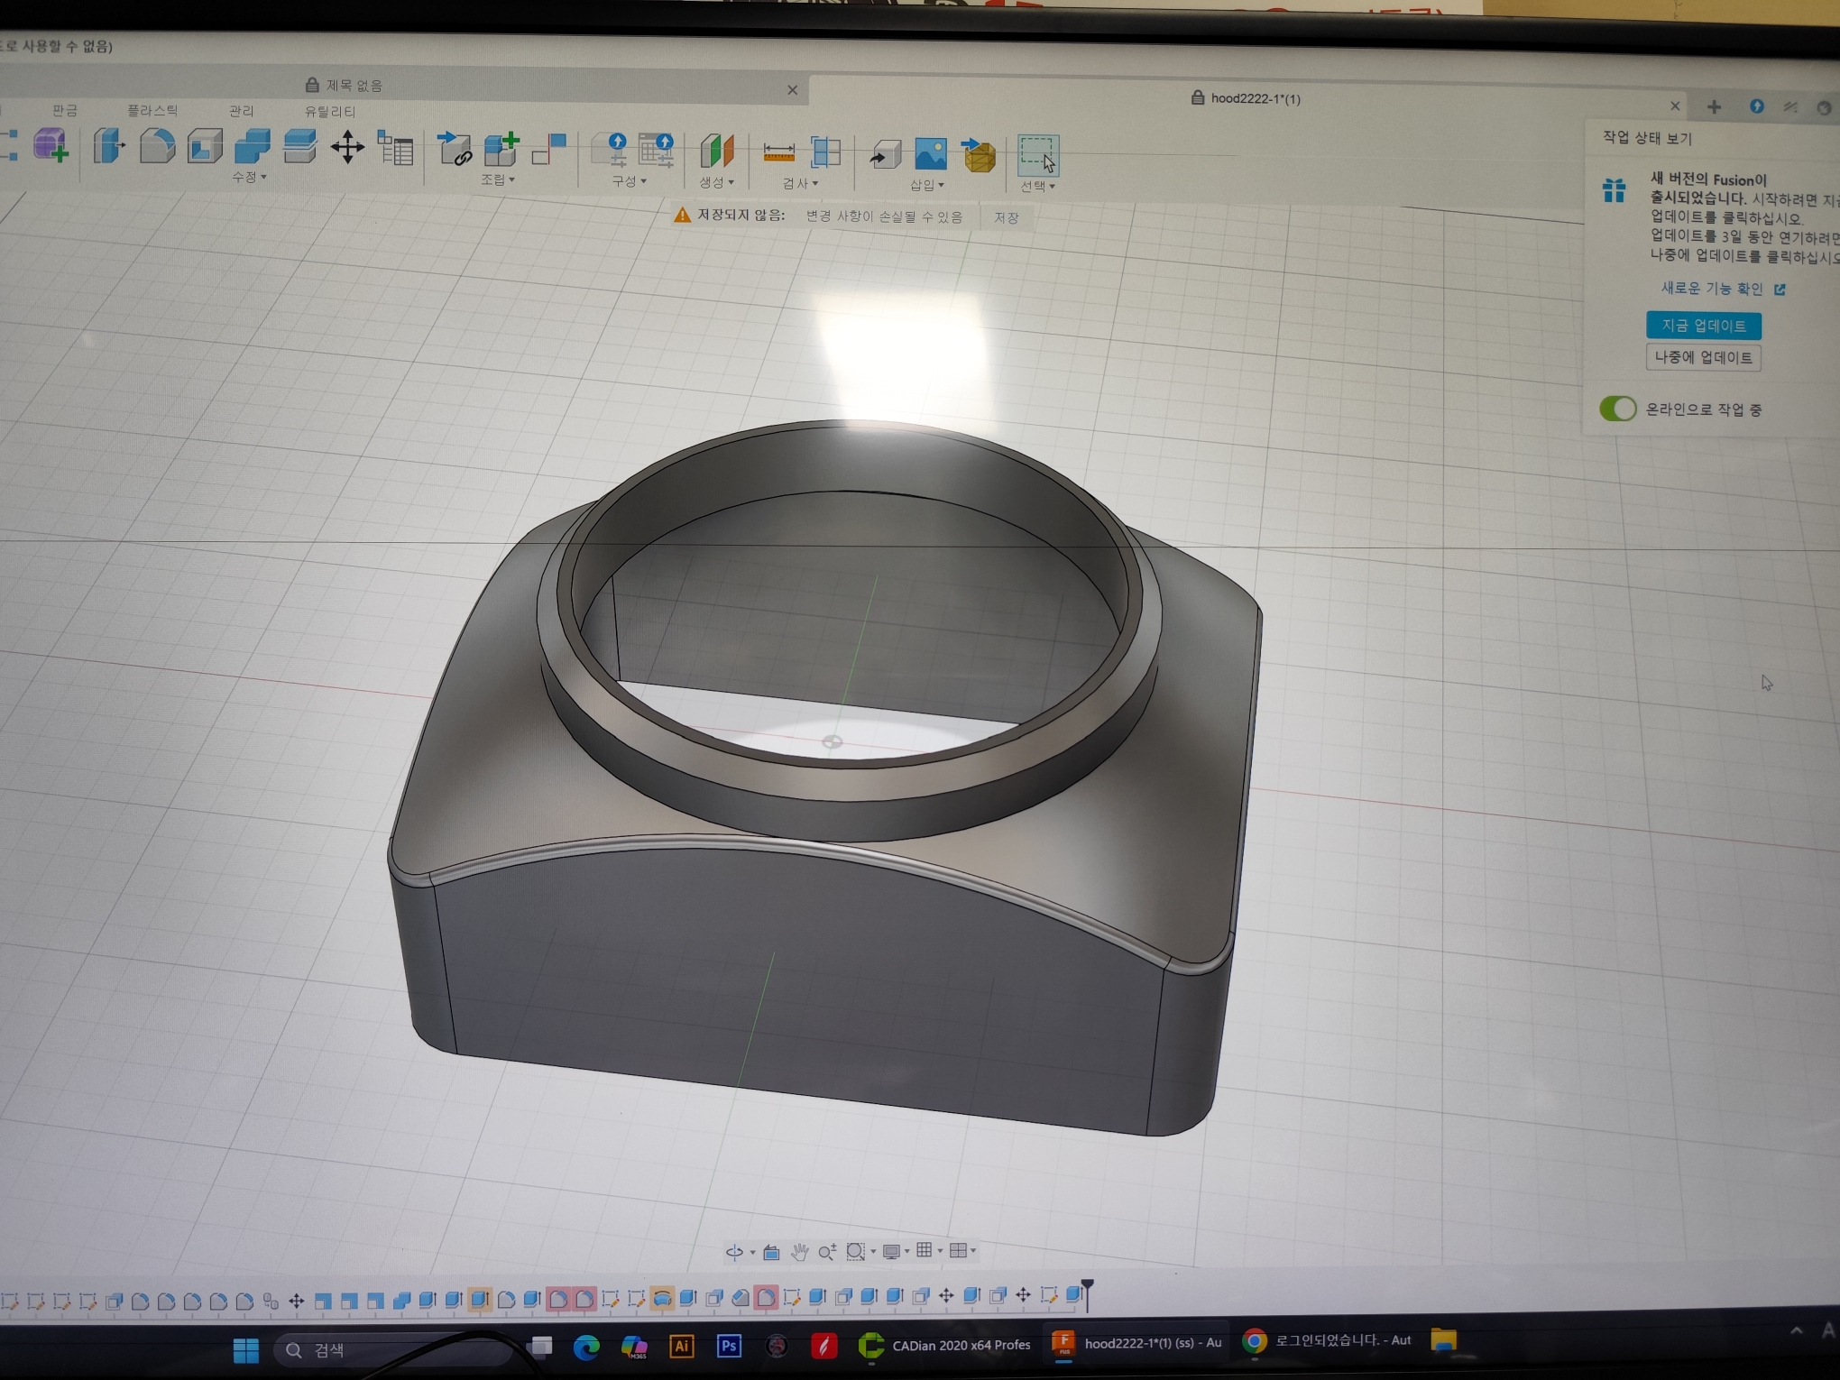The image size is (1840, 1380).
Task: Activate the Move/Copy arrows tool in the ribbon
Action: (x=347, y=146)
